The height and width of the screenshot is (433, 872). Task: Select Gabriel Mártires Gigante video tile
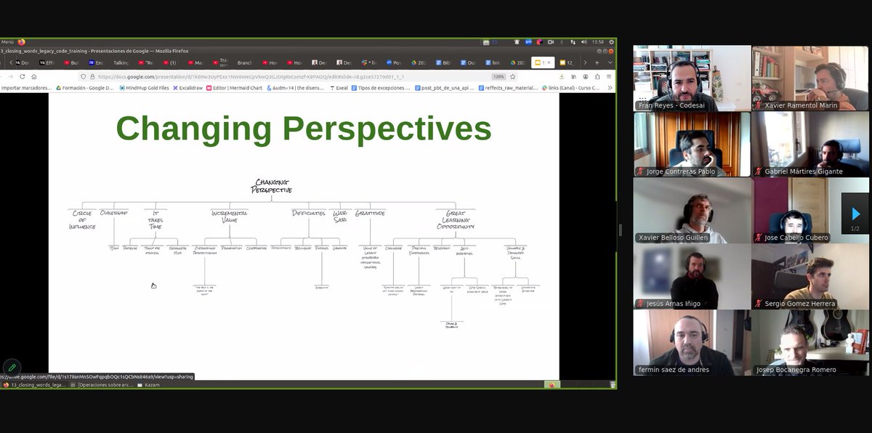tap(810, 144)
